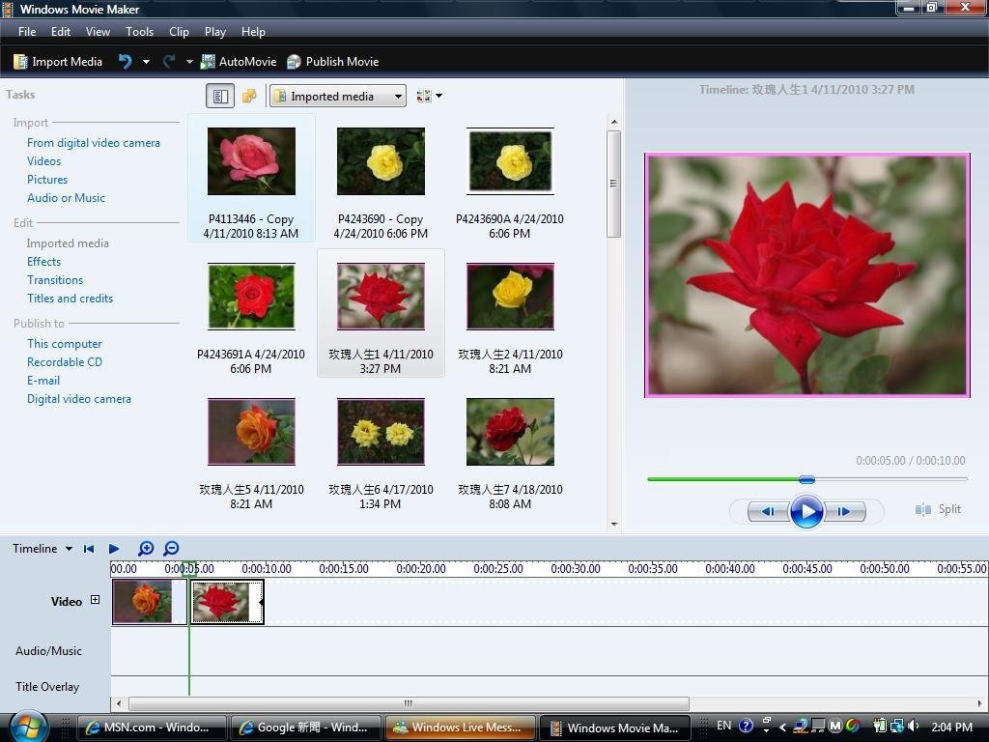Expand the Video track plus box
This screenshot has height=742, width=989.
pos(95,600)
